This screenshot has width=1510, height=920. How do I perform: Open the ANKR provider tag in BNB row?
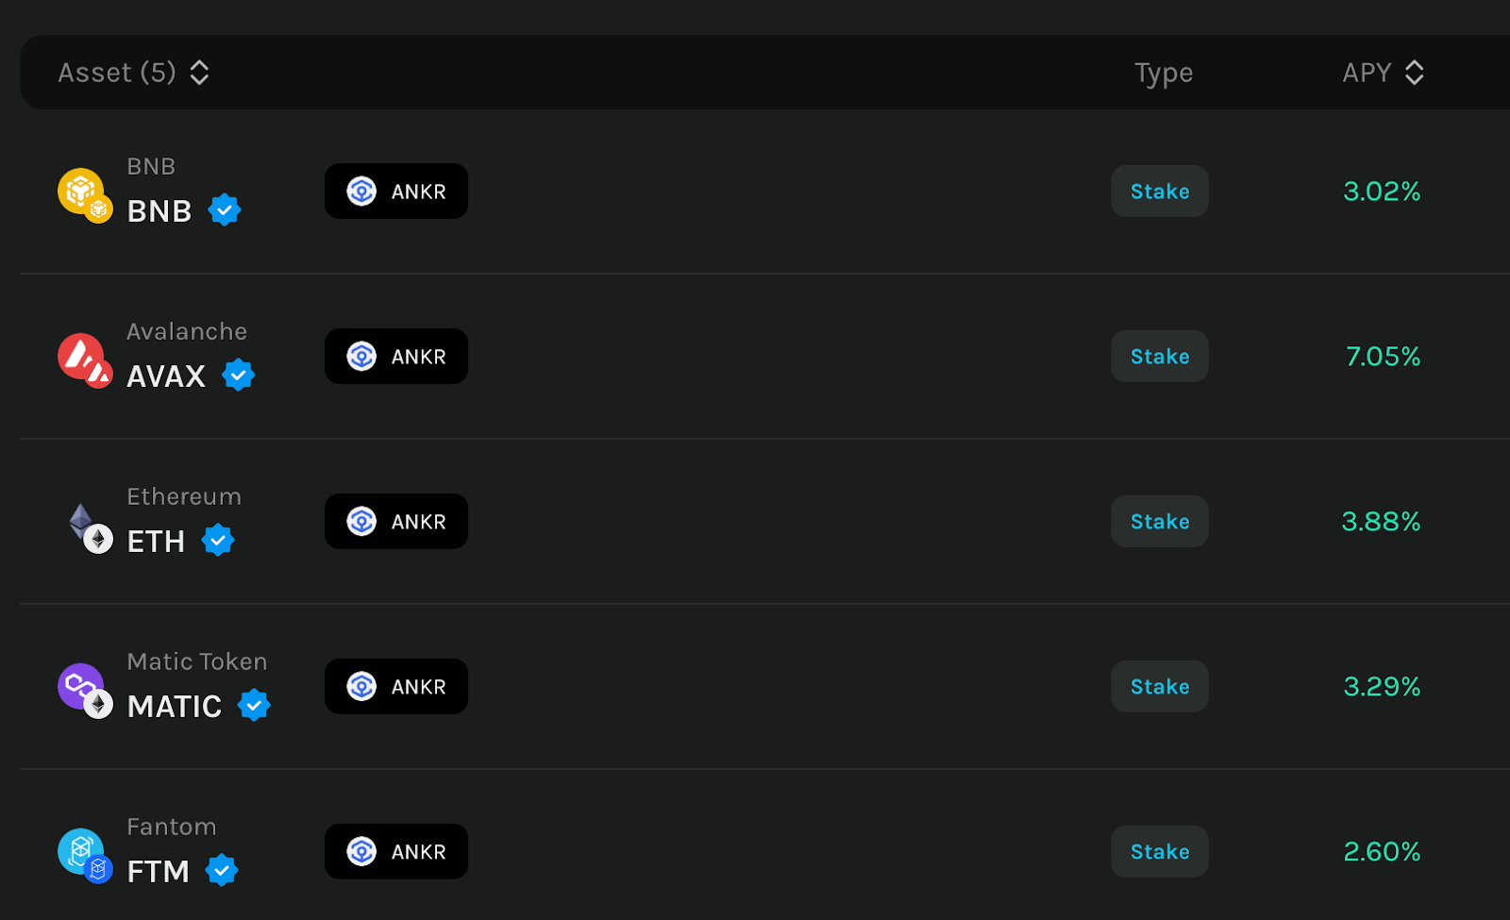[x=396, y=192]
